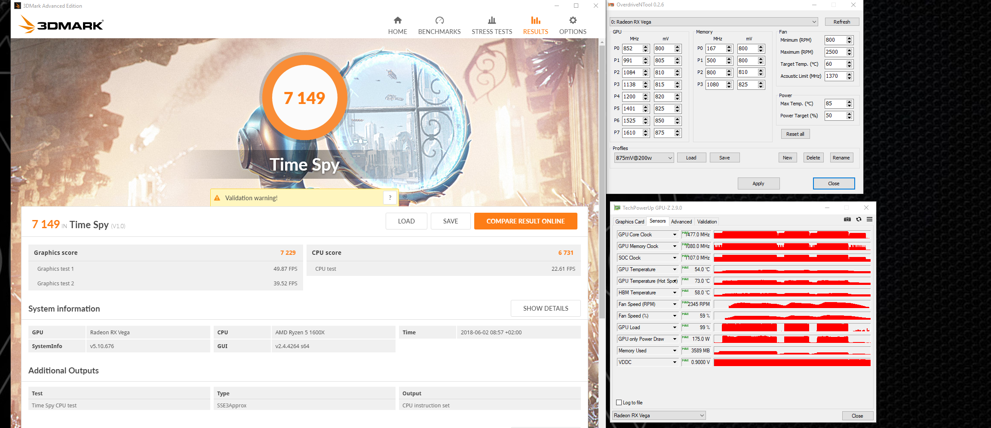
Task: Open GPU Load sensor dropdown
Action: 675,327
